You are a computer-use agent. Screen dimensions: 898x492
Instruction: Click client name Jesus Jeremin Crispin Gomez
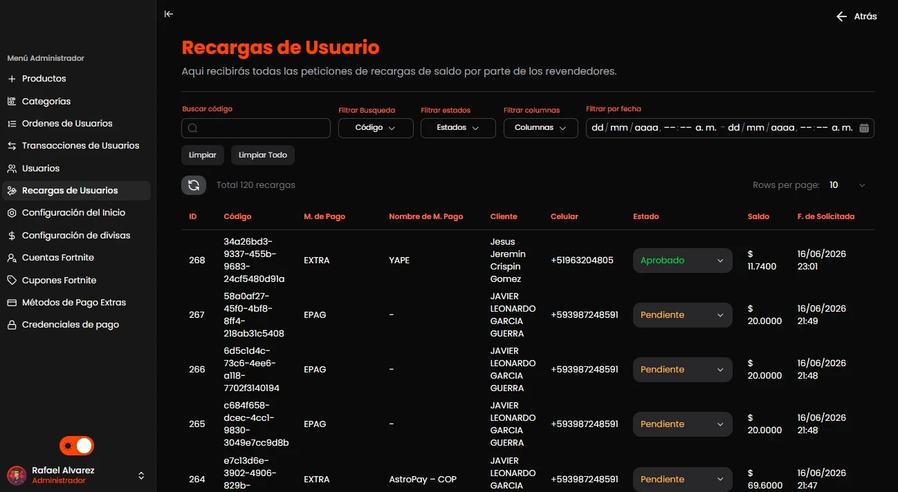click(x=507, y=261)
